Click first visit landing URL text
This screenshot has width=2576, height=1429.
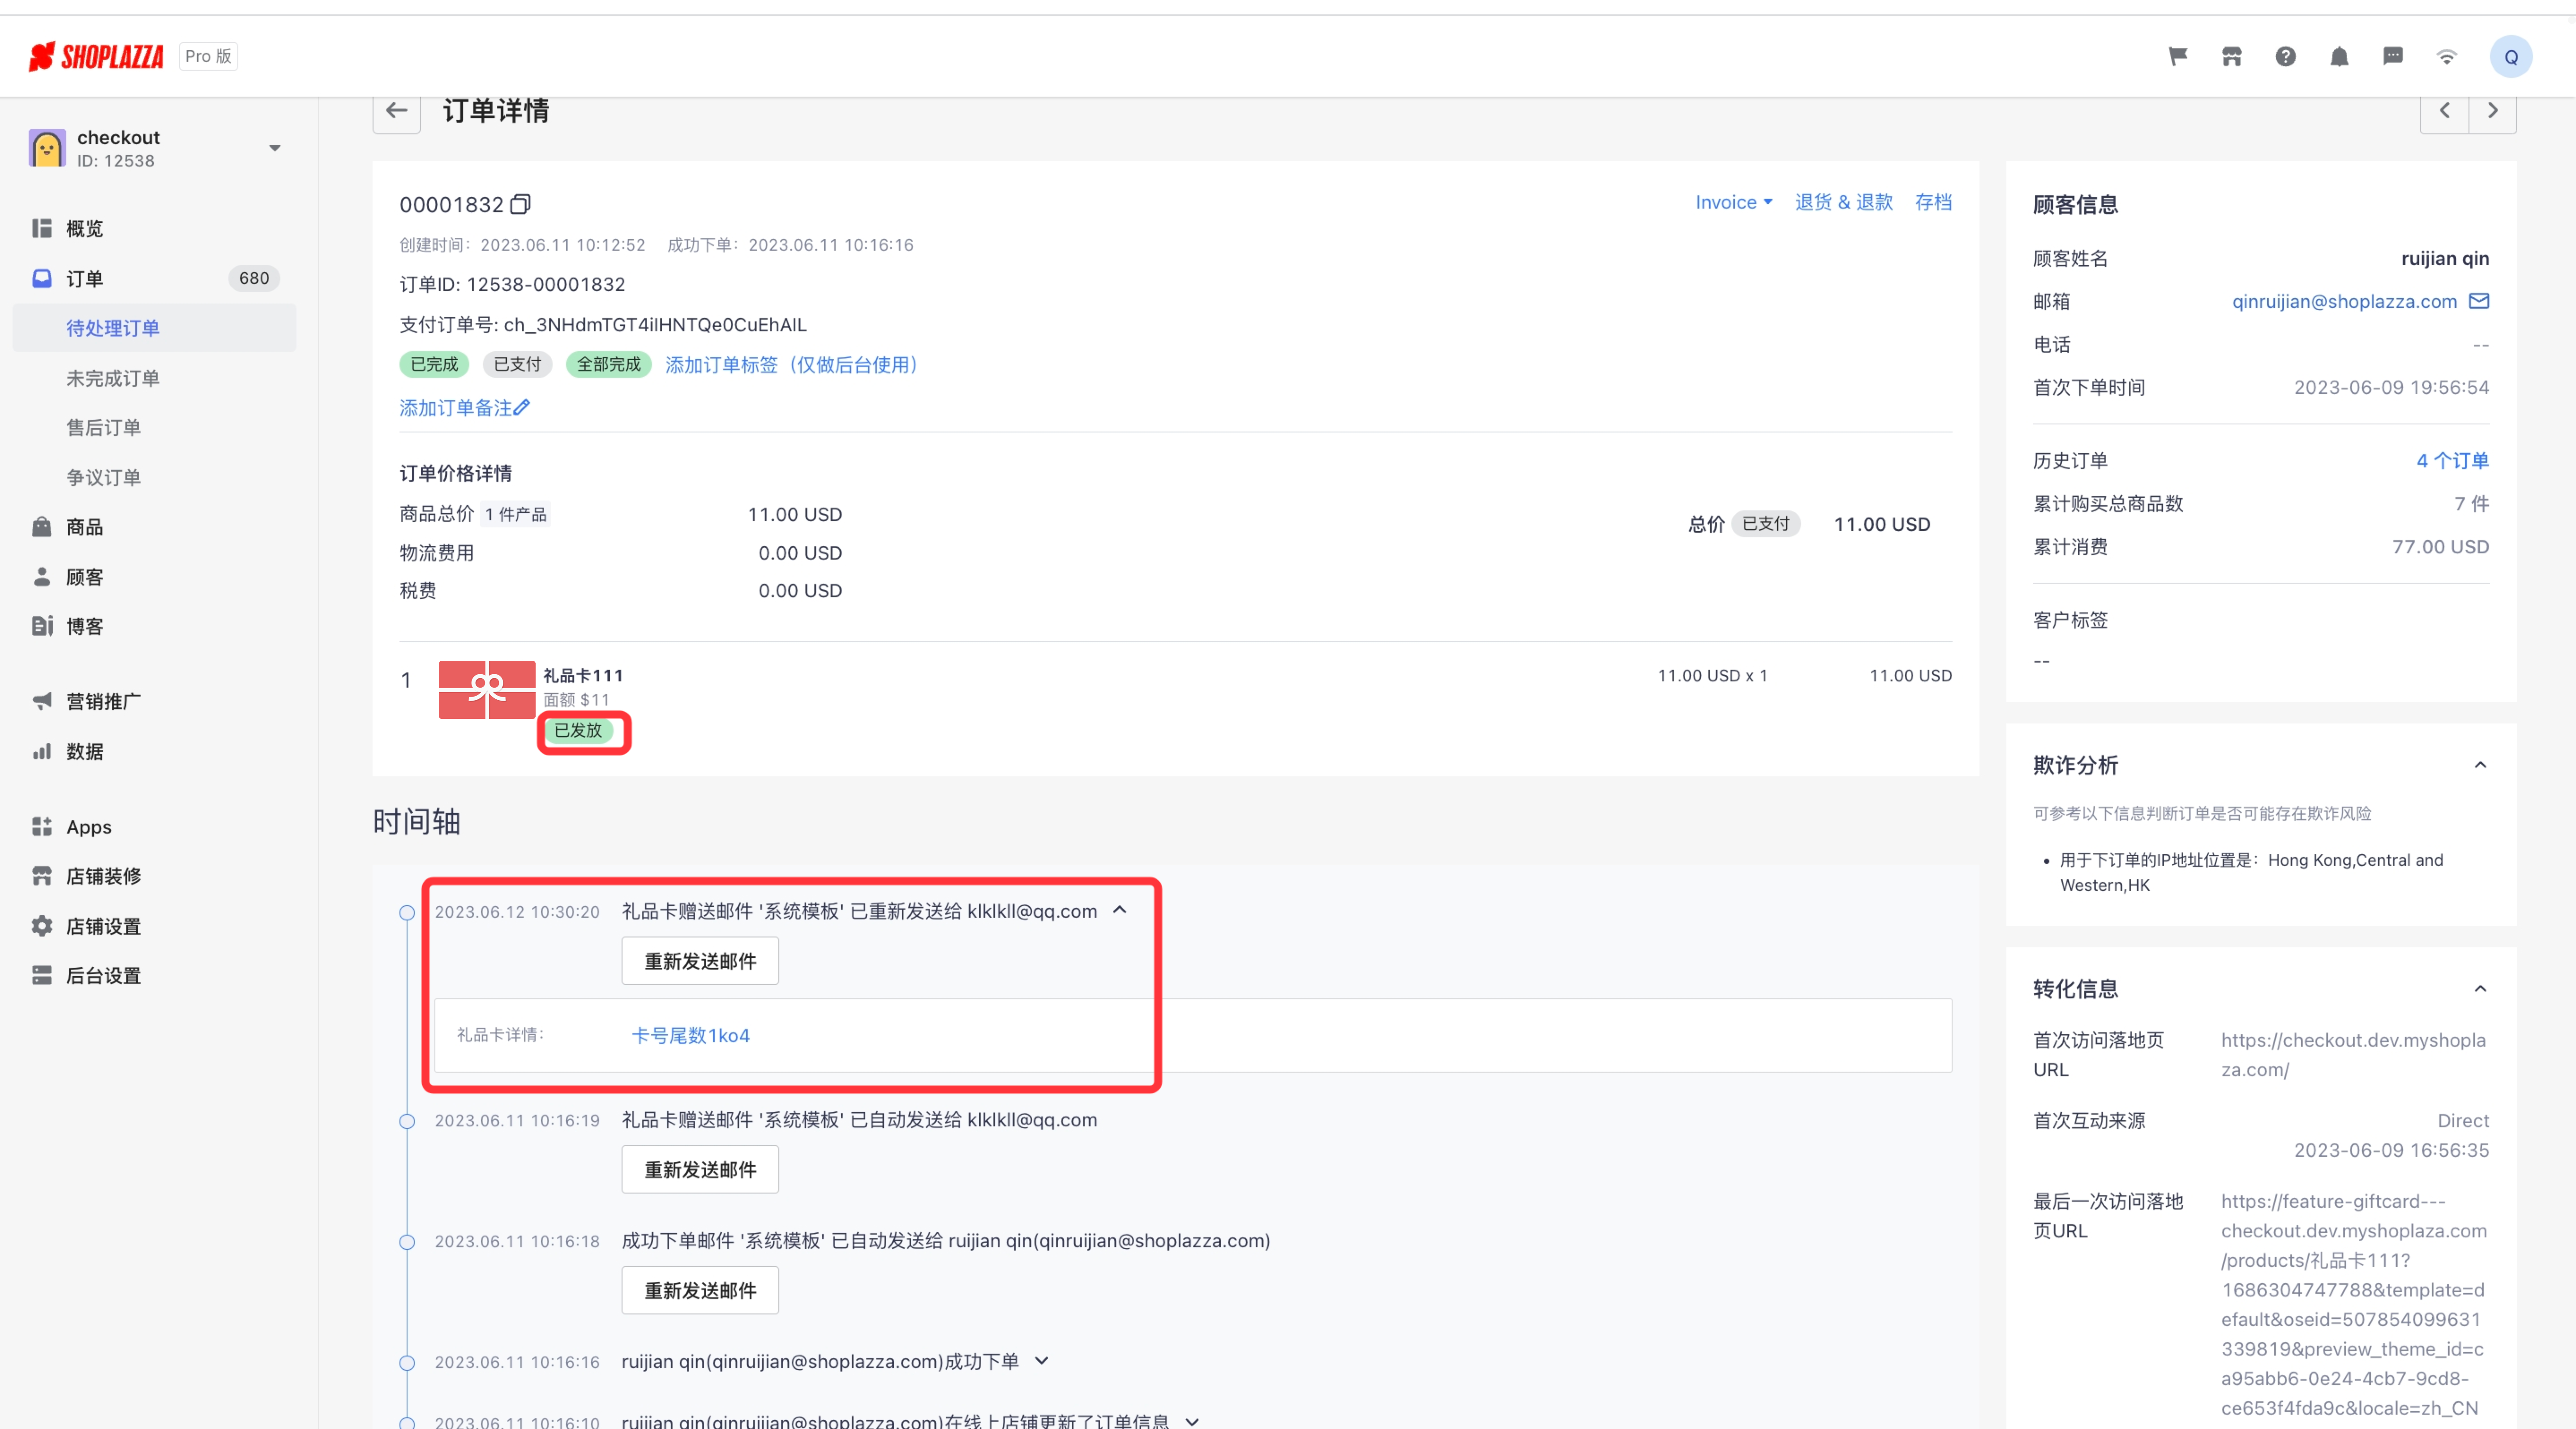click(2353, 1054)
